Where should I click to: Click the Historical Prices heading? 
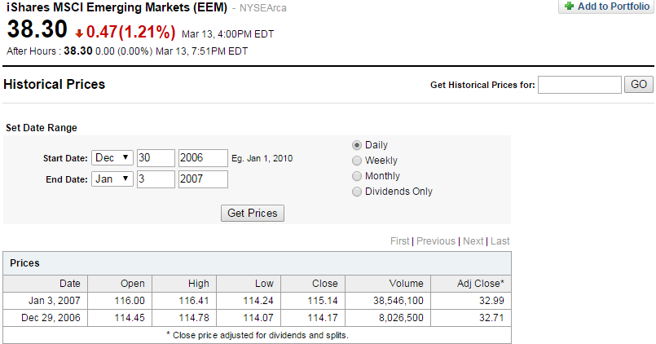(54, 84)
